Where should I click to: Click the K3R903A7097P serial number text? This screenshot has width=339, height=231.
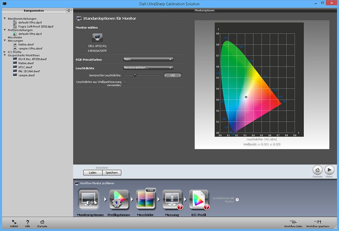[97, 51]
